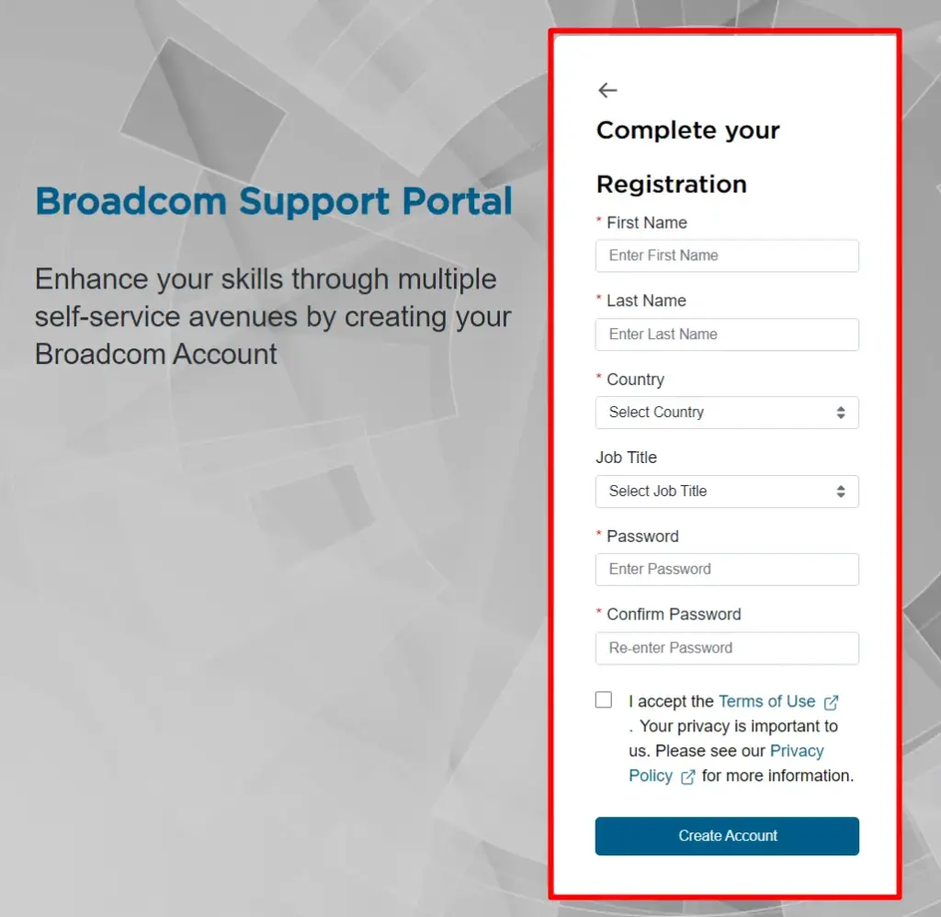Click into the Re-enter Password field
The image size is (941, 917).
(x=727, y=648)
